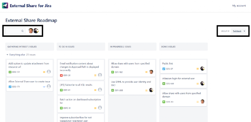Click the magnifier icon in search box
251x122 pixels.
[x=23, y=31]
